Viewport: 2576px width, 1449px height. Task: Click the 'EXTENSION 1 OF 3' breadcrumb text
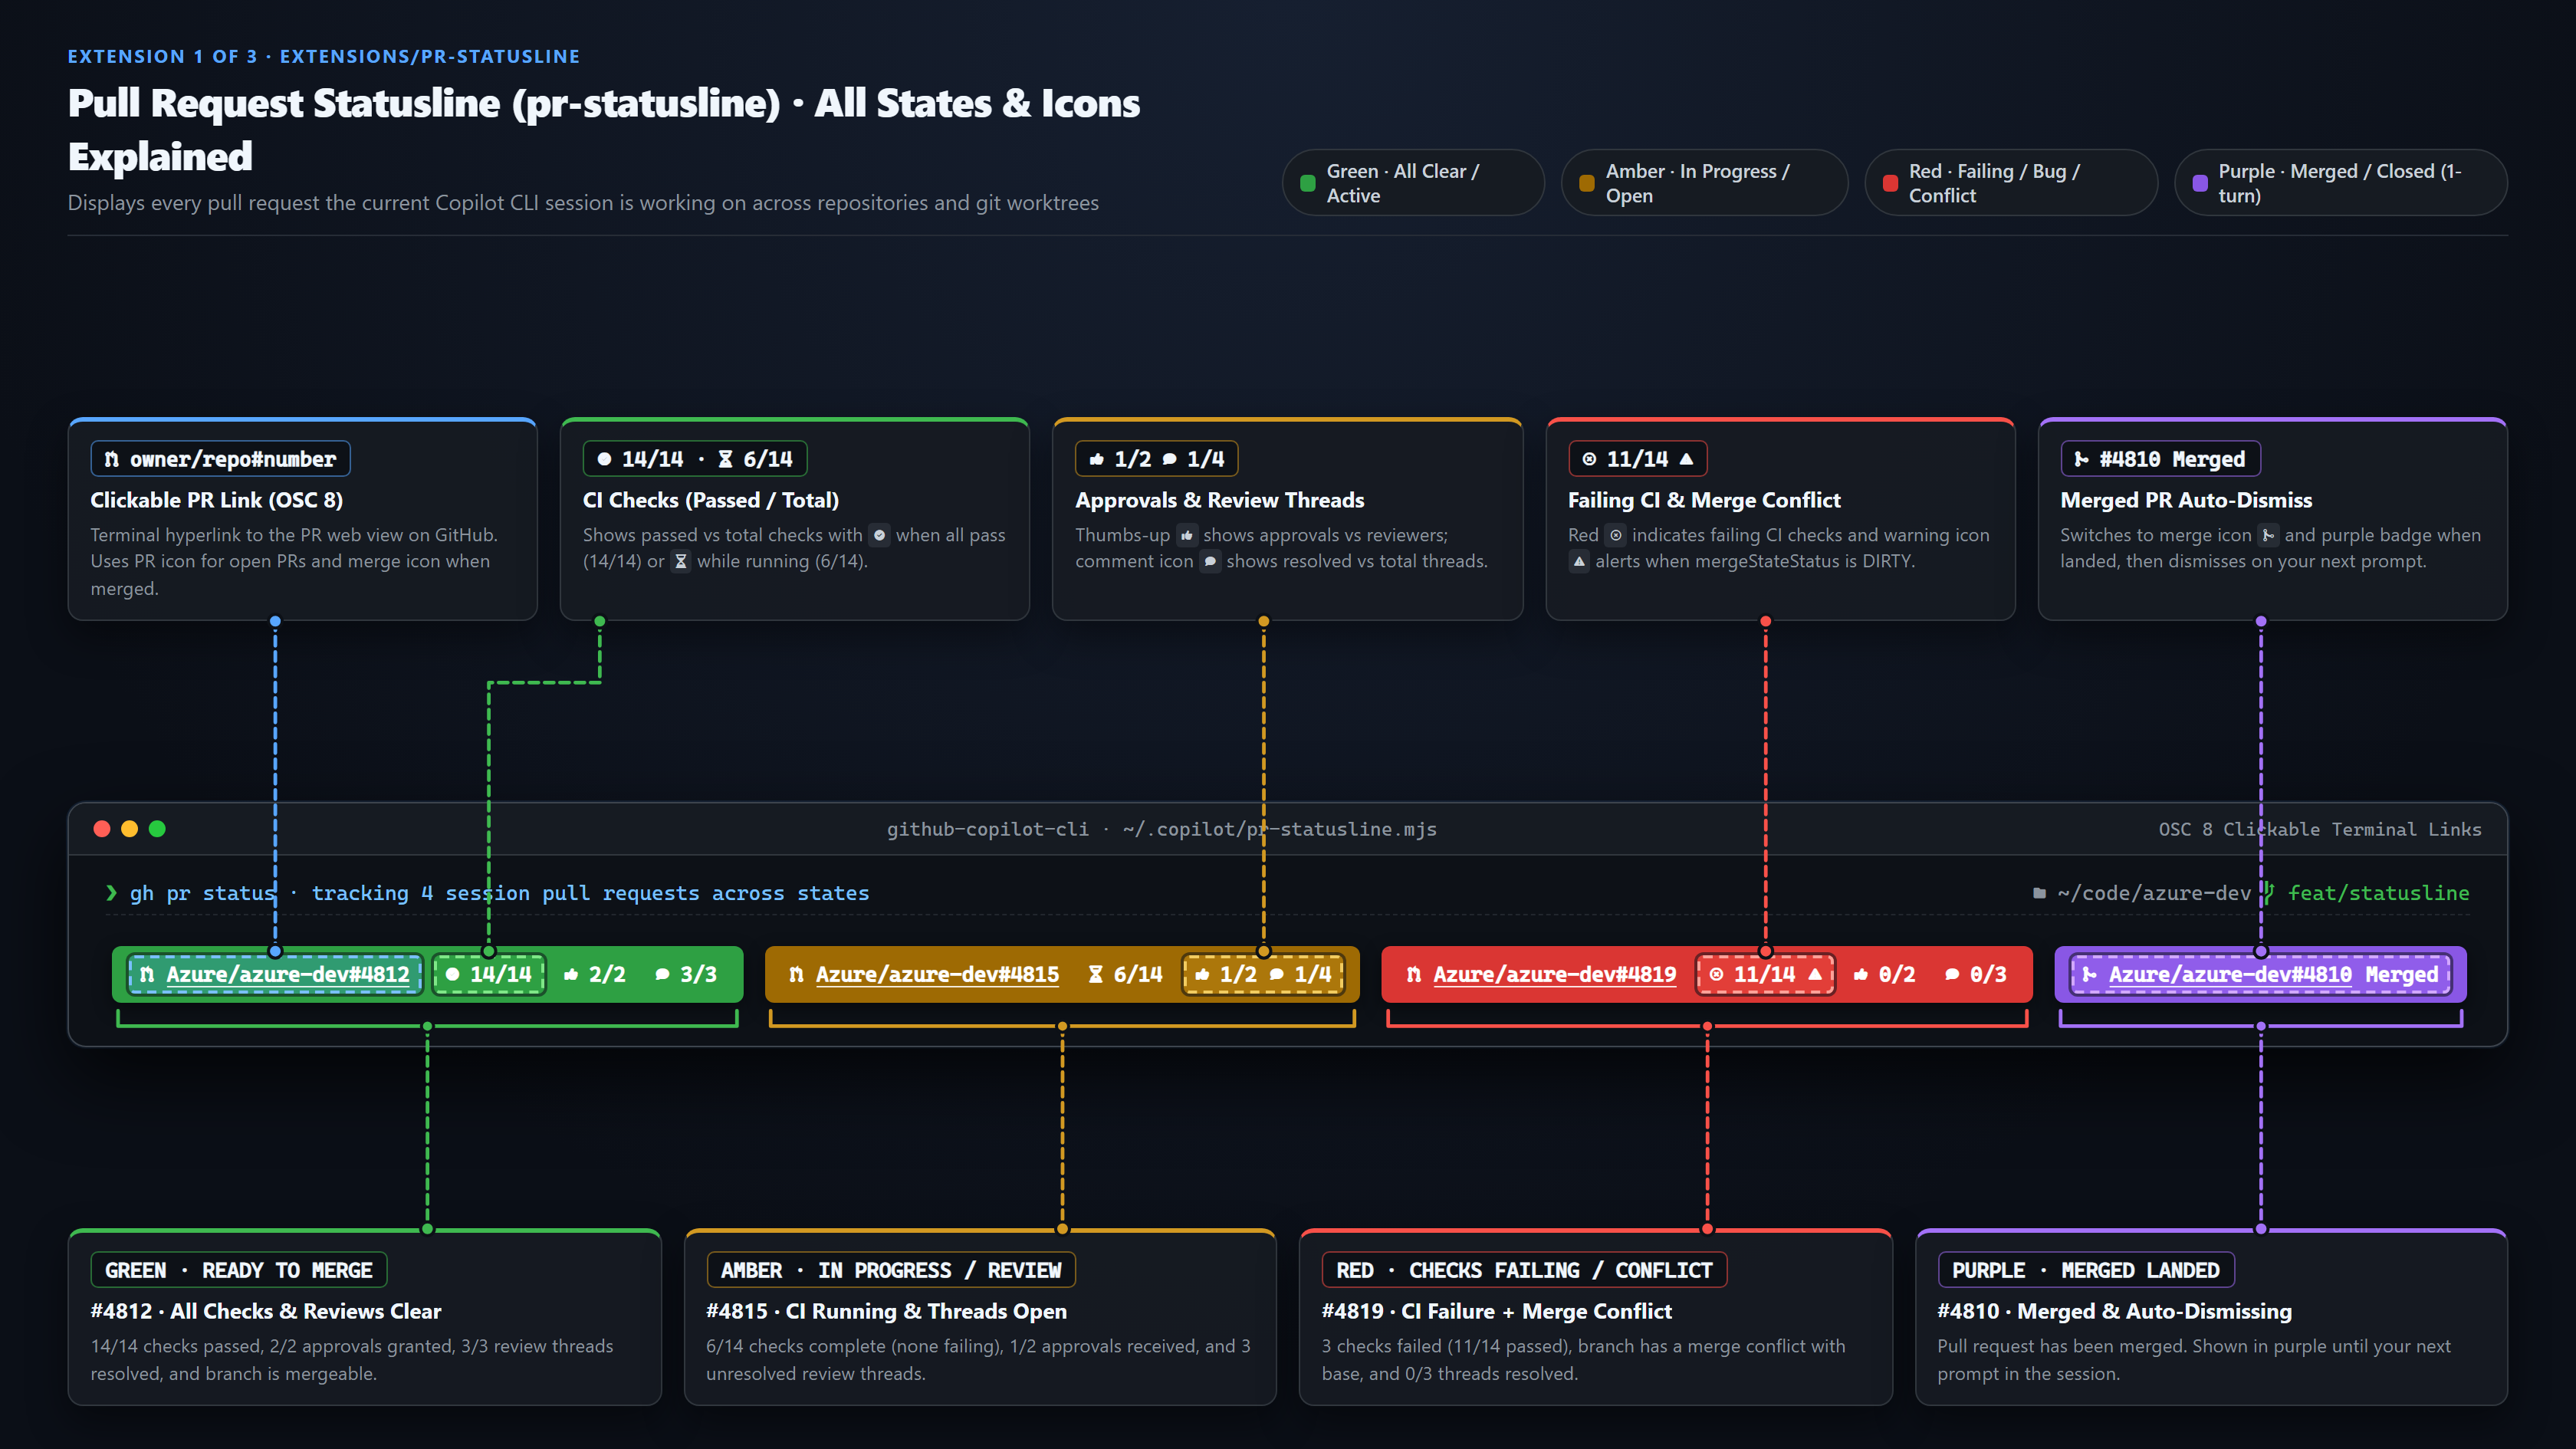point(162,56)
